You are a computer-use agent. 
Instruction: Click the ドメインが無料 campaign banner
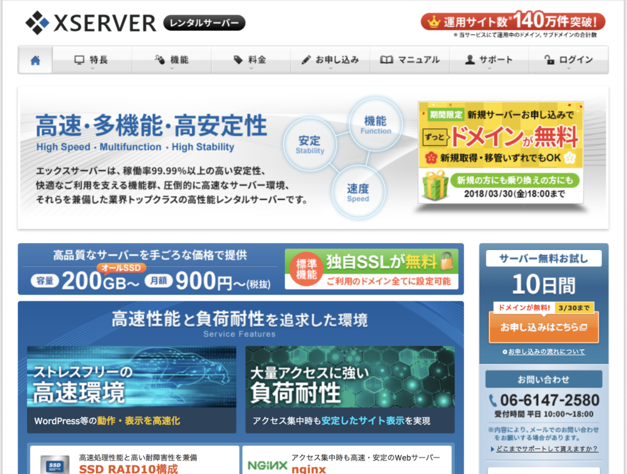coord(501,152)
